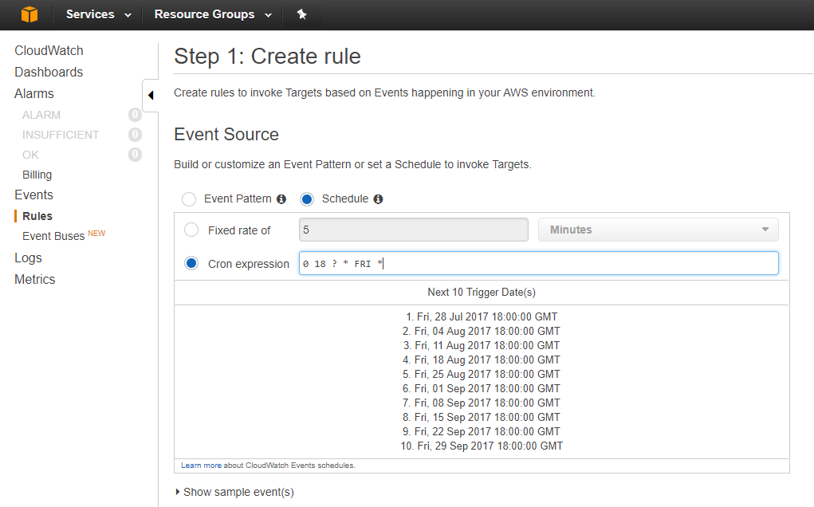The height and width of the screenshot is (507, 814).
Task: Select the Cron expression radio button
Action: coord(191,264)
